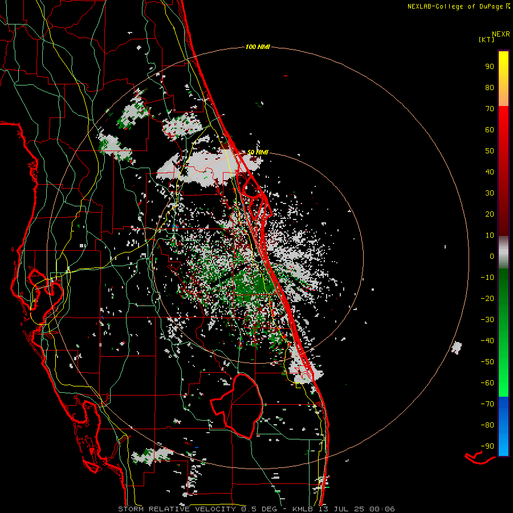The image size is (513, 513).
Task: Click the -80 value on velocity scale
Action: click(x=487, y=425)
